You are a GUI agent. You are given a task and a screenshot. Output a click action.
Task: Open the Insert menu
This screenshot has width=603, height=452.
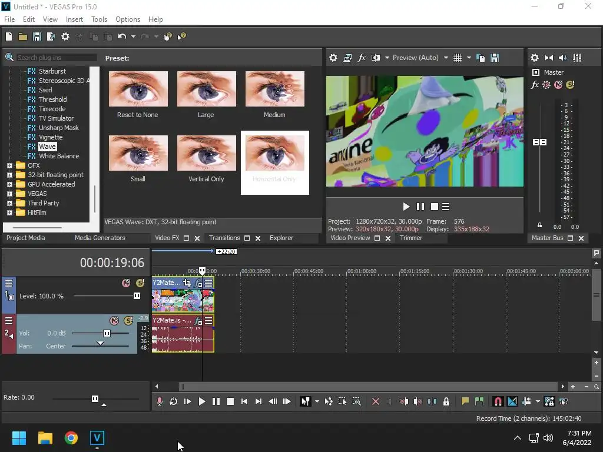pyautogui.click(x=74, y=19)
